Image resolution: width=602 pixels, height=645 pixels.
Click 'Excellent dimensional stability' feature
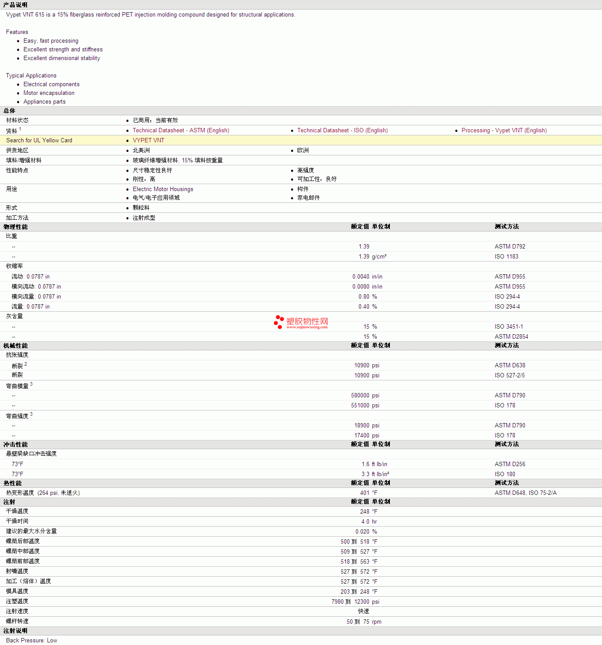click(x=62, y=58)
